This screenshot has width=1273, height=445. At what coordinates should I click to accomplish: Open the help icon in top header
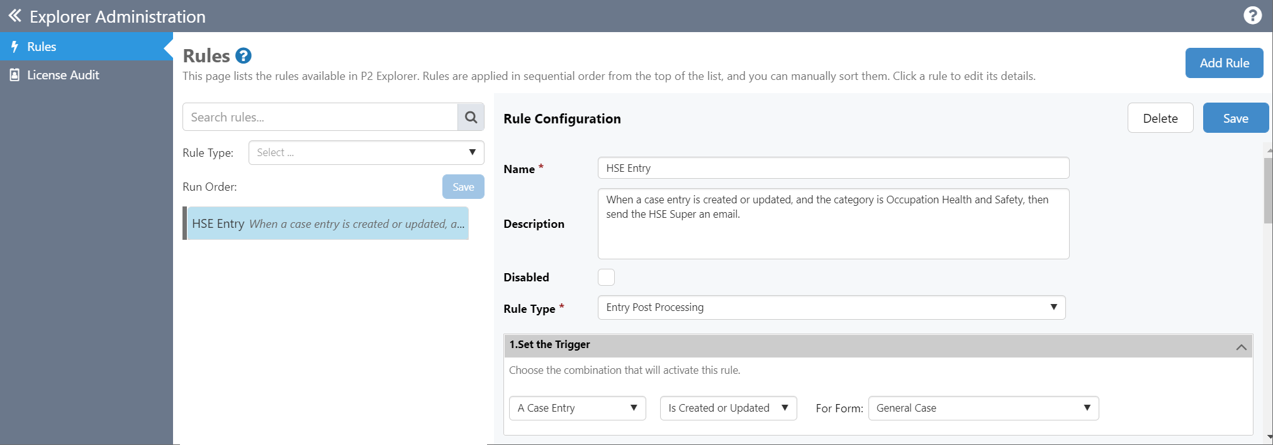click(x=1252, y=16)
